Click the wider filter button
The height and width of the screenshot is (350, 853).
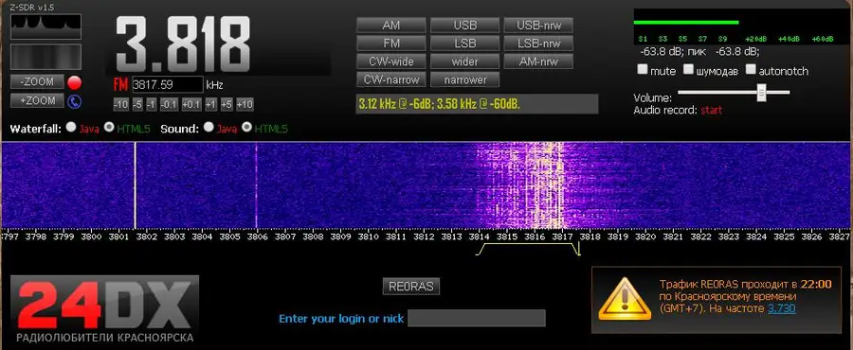464,61
